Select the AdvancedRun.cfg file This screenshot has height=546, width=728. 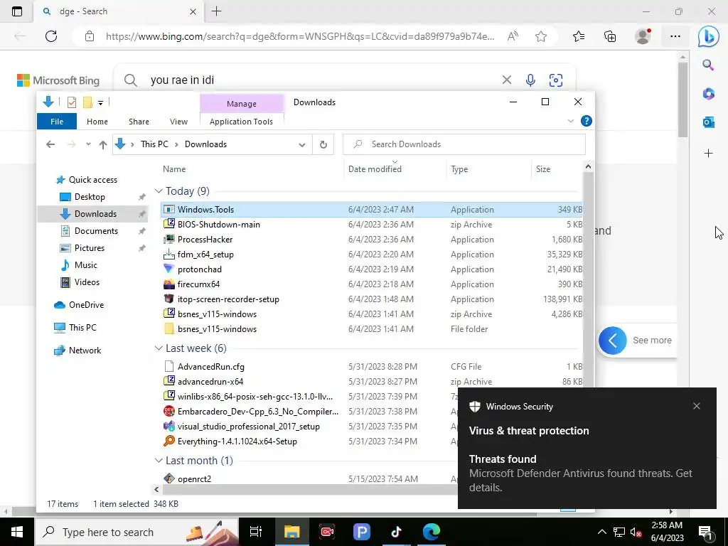tap(210, 367)
